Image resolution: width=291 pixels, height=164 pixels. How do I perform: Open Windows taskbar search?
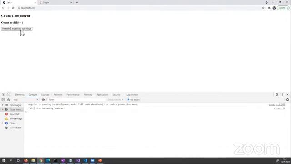(x=11, y=160)
